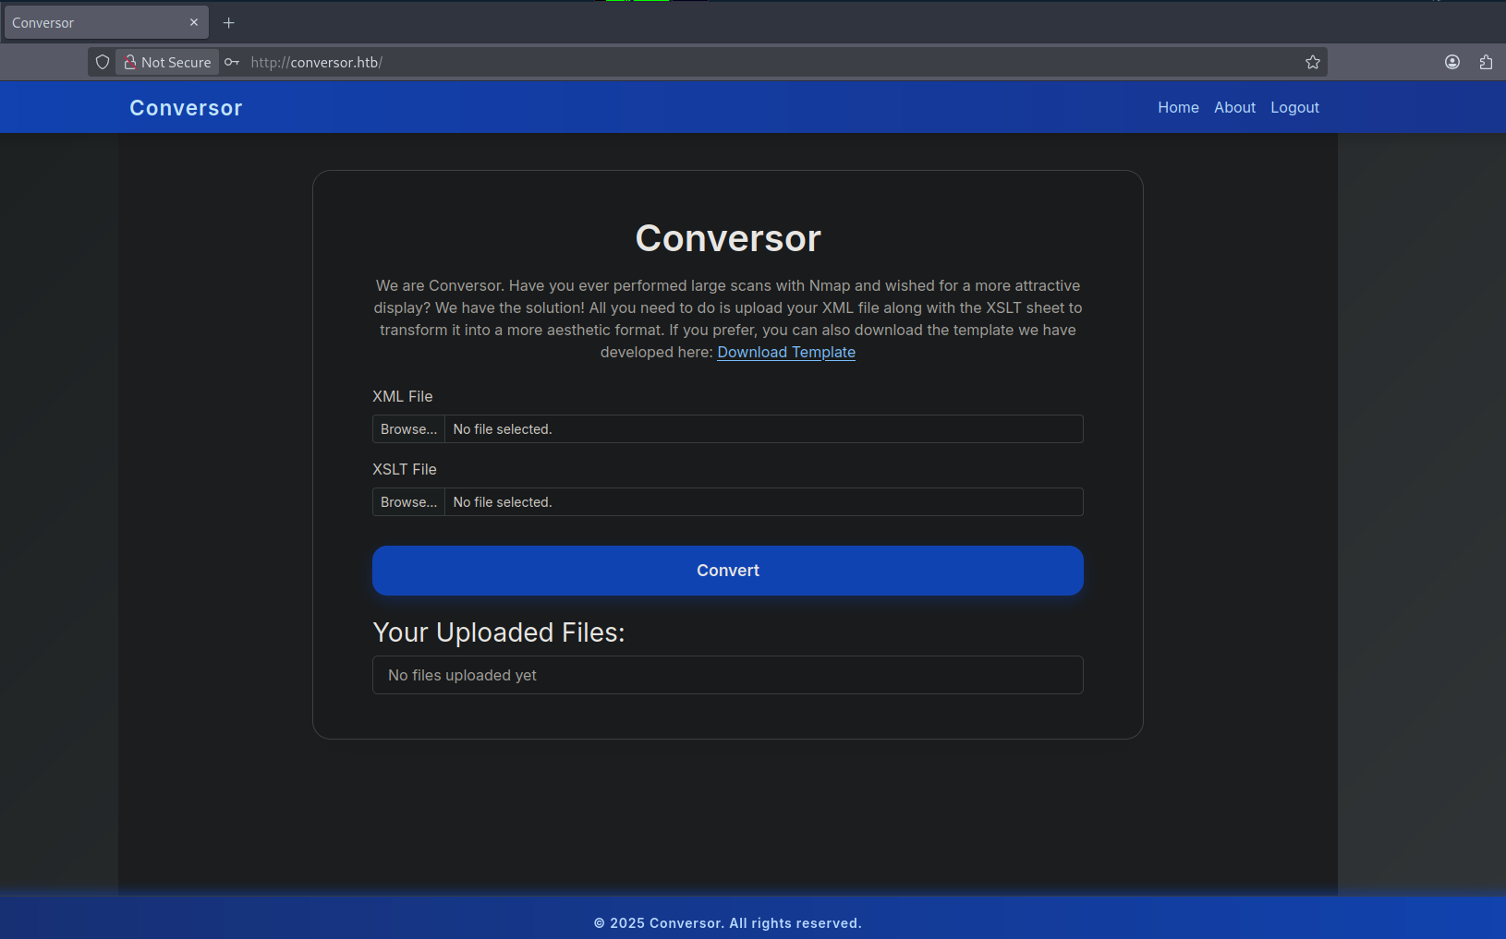Click the shield tracking protection icon
Viewport: 1506px width, 939px height.
coord(103,62)
